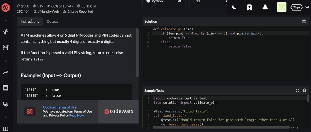This screenshot has width=311, height=132.
Task: Open the Updated Terms of Use link
Action: 60,107
